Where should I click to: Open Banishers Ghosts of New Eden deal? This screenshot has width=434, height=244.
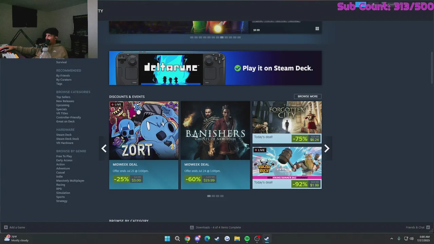pyautogui.click(x=215, y=145)
